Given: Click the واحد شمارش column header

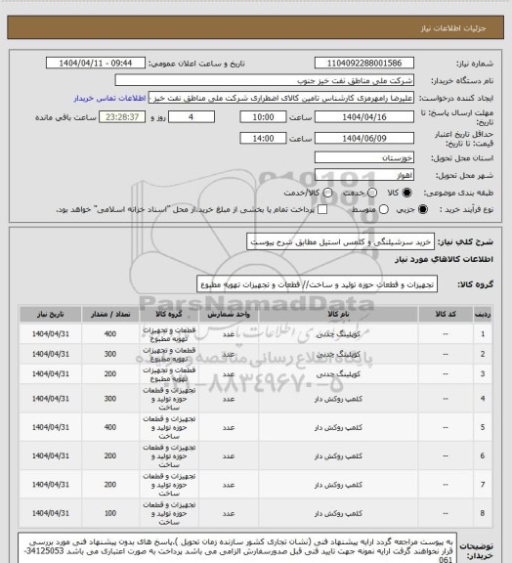Looking at the screenshot, I should pyautogui.click(x=229, y=314).
